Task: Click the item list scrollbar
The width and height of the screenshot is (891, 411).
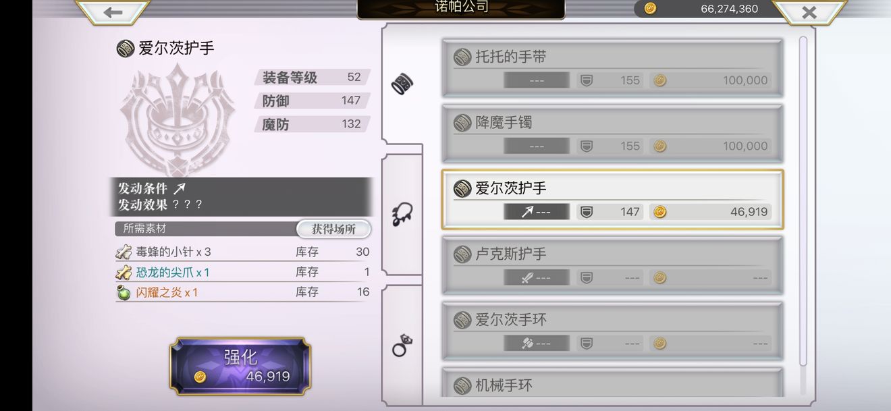Action: click(x=803, y=201)
